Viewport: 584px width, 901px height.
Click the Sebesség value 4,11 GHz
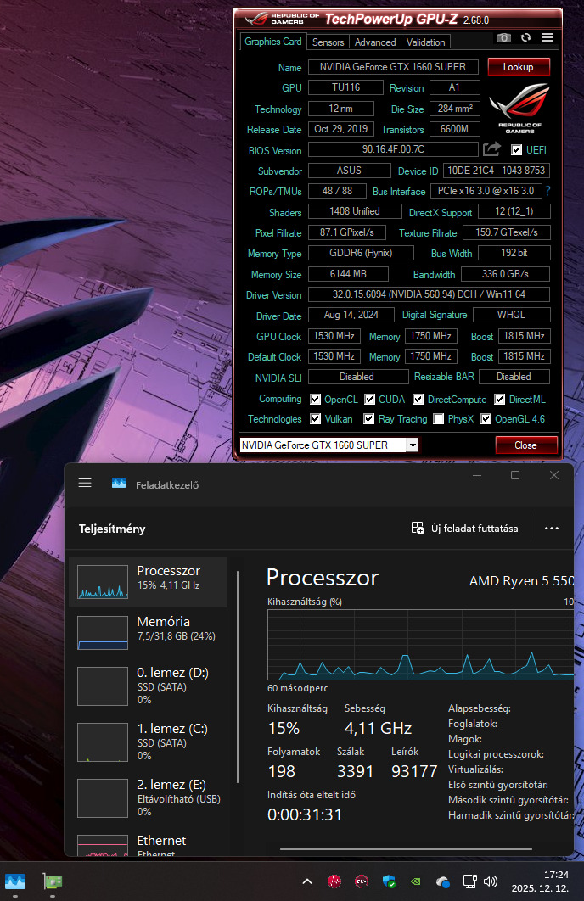(378, 728)
